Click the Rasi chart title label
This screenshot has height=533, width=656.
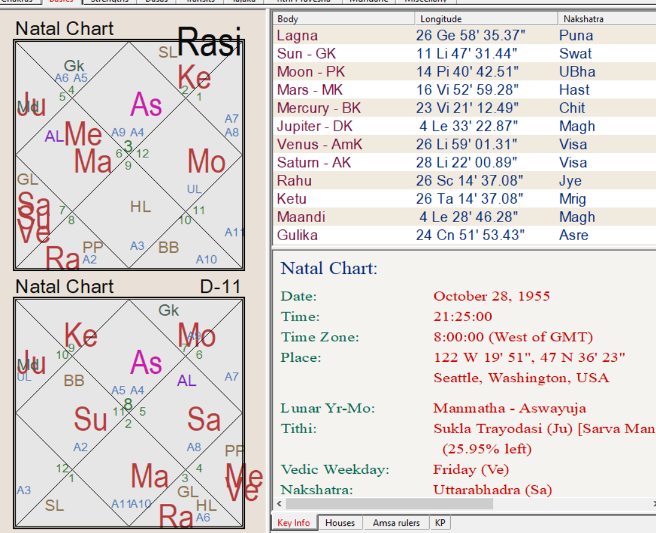pyautogui.click(x=209, y=41)
